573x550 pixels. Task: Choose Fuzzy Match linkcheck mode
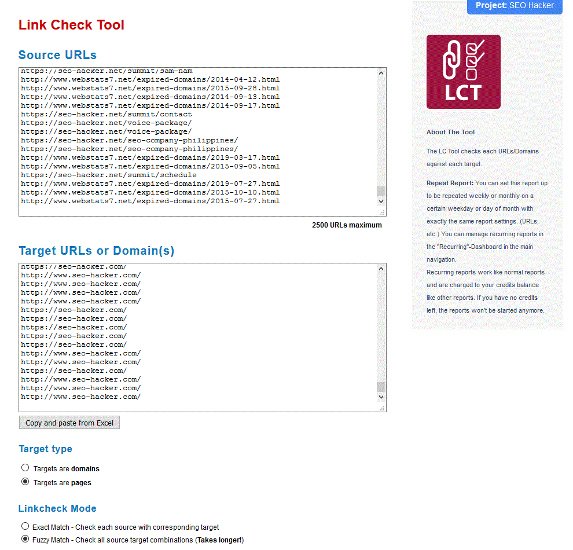pos(25,539)
